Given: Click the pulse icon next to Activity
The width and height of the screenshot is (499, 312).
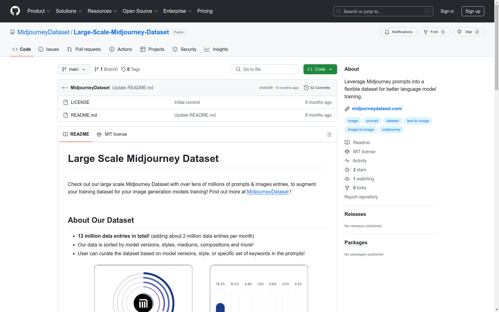Looking at the screenshot, I should click(x=347, y=161).
